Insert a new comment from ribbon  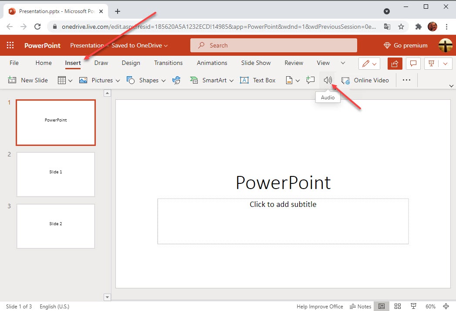click(310, 80)
